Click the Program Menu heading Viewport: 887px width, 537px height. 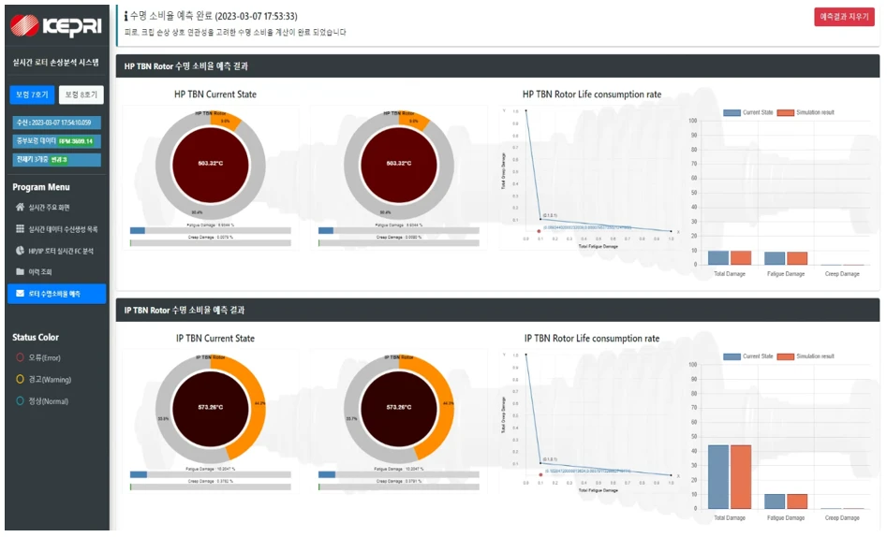pyautogui.click(x=41, y=187)
